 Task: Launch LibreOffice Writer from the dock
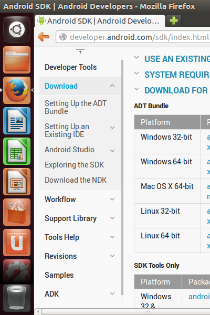[x=17, y=121]
